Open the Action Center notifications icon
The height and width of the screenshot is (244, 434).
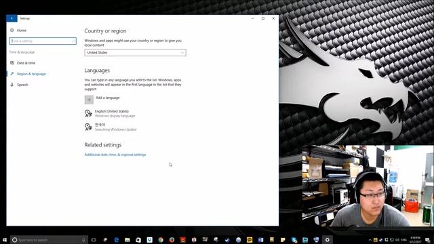(428, 240)
